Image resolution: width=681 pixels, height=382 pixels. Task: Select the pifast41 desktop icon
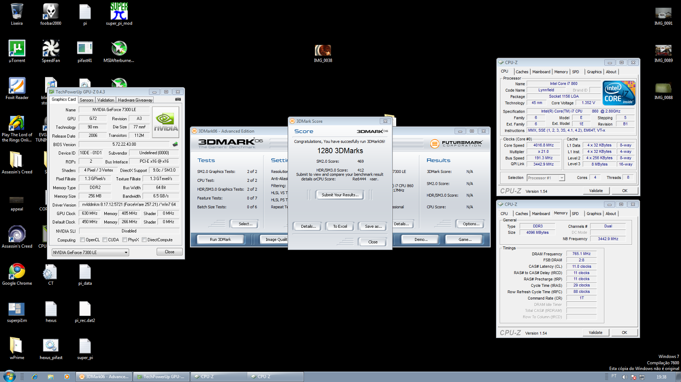click(85, 51)
